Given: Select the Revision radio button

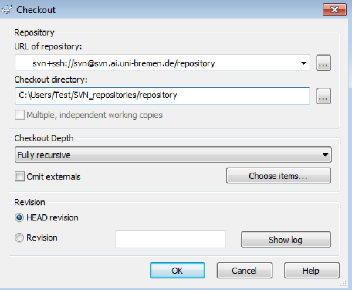Looking at the screenshot, I should (x=21, y=238).
